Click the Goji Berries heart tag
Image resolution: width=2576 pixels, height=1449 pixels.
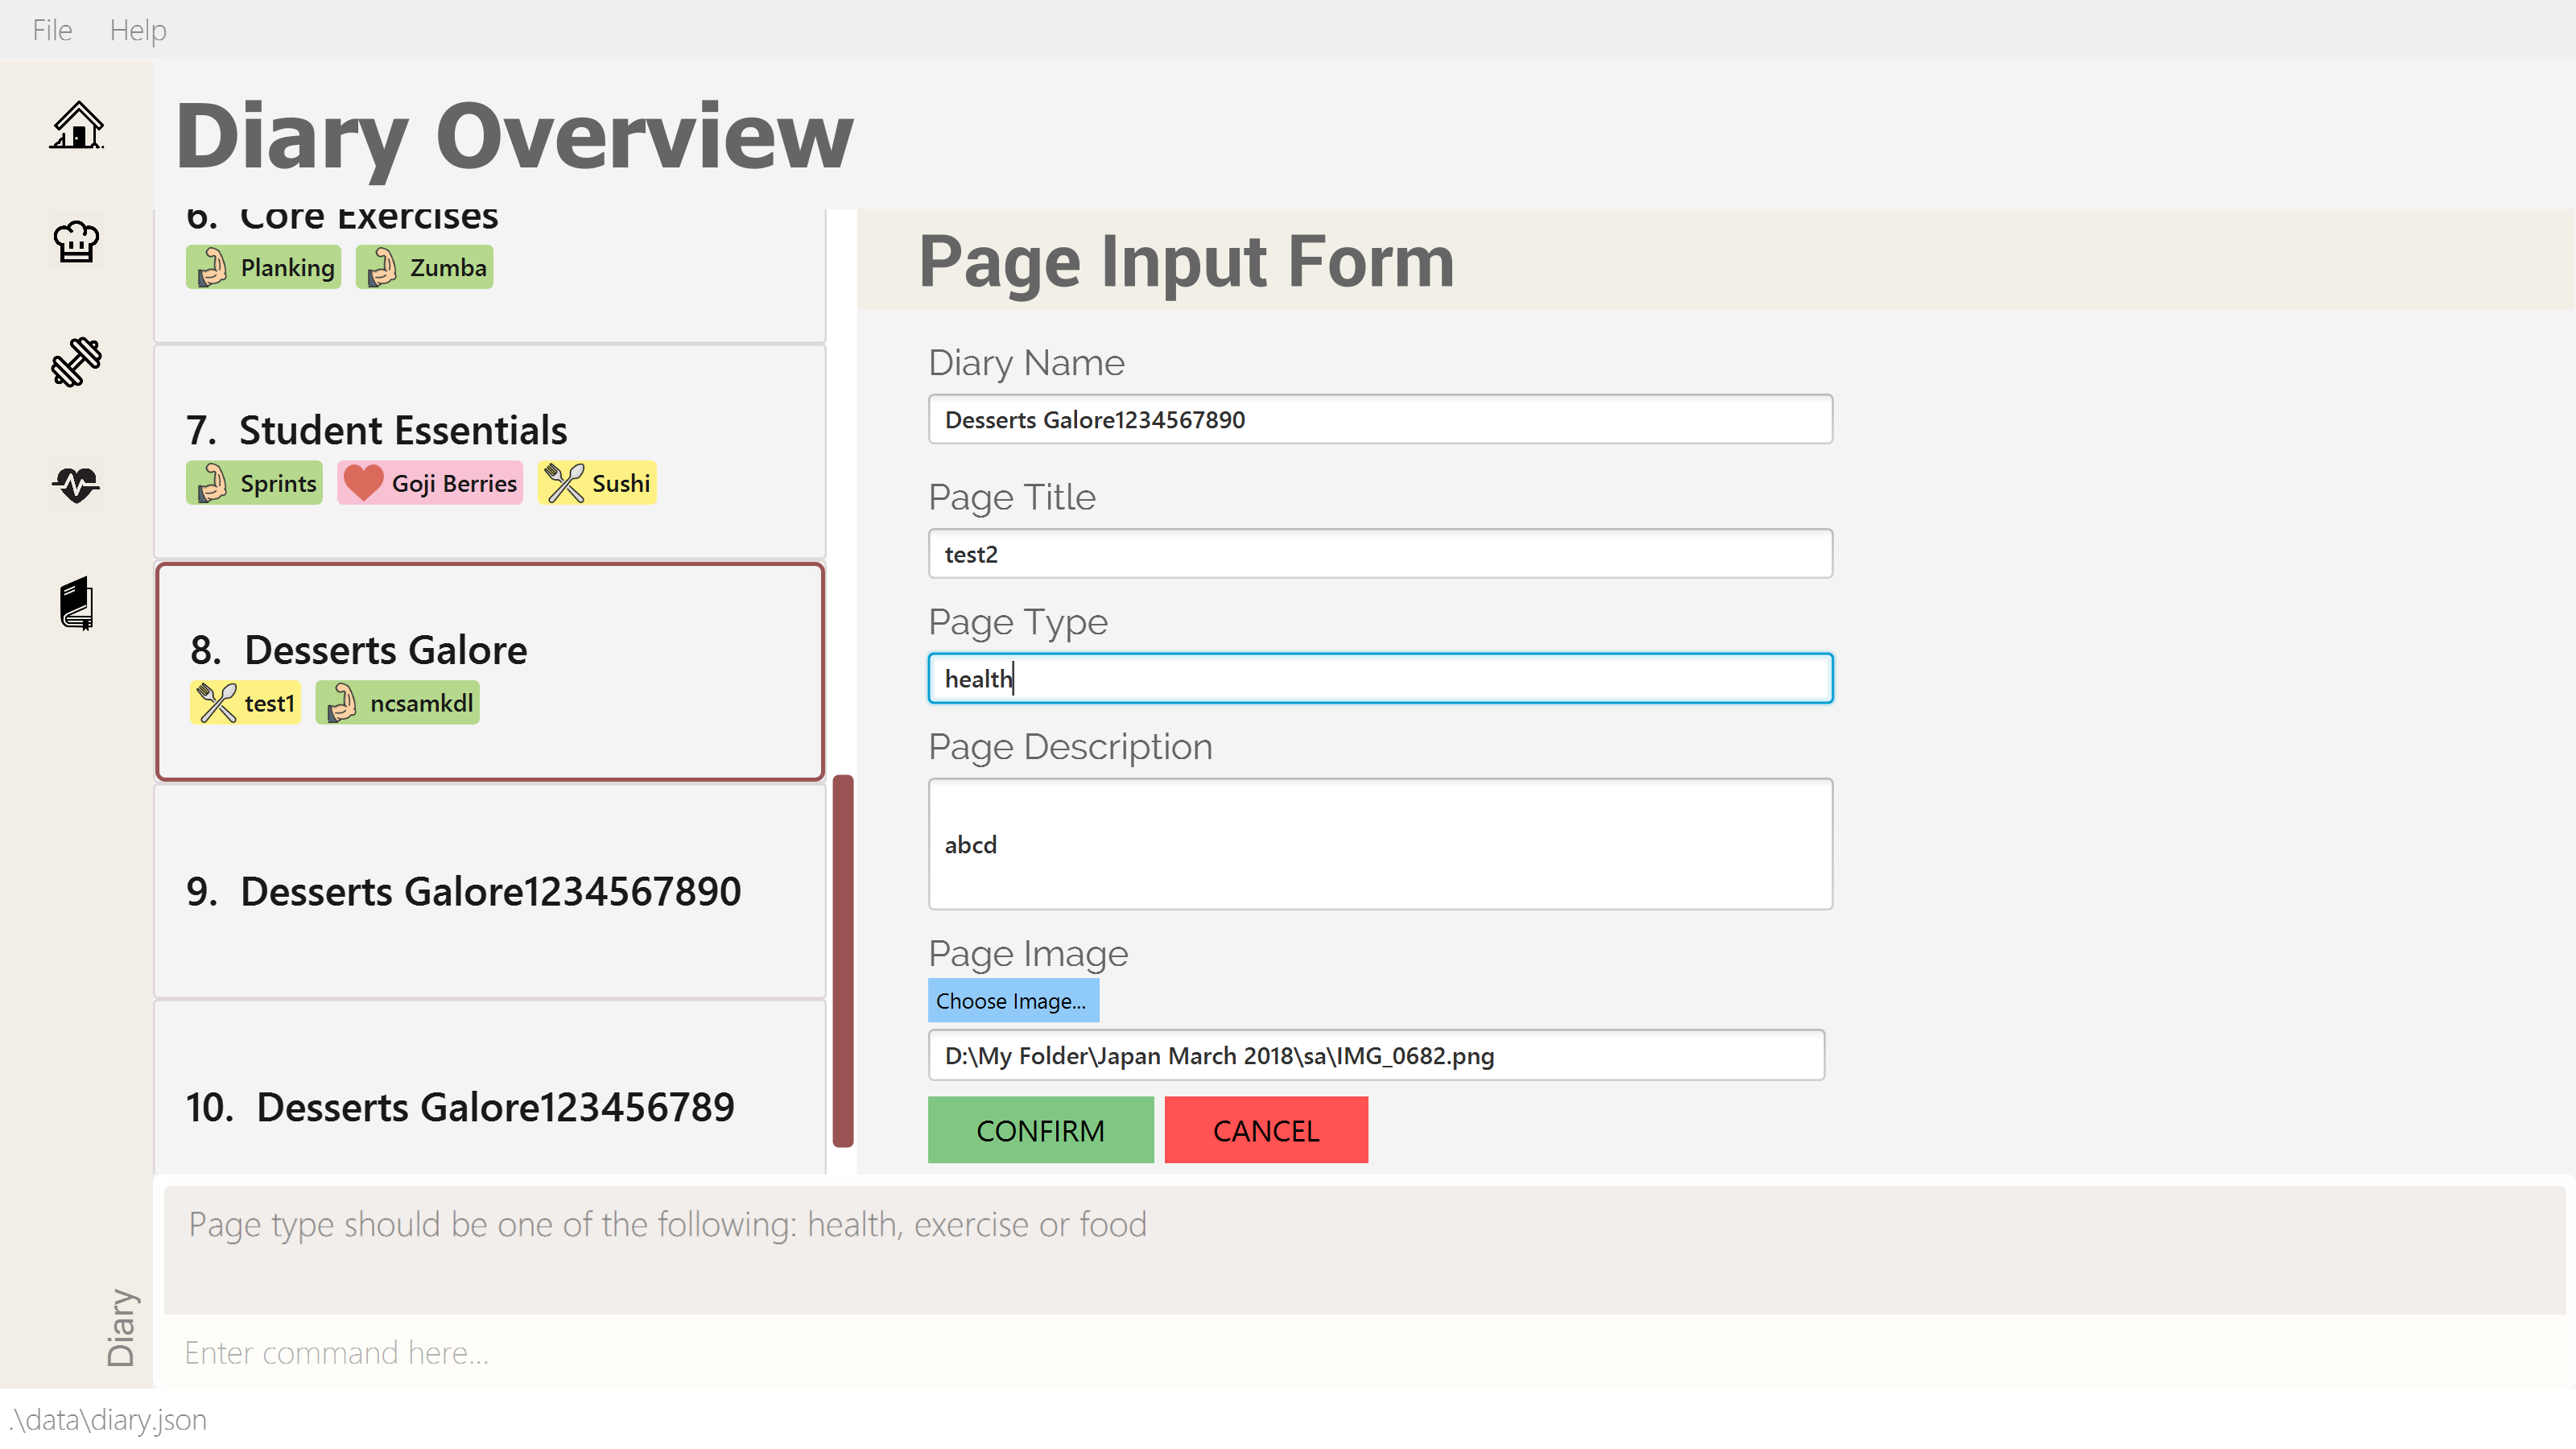coord(430,483)
